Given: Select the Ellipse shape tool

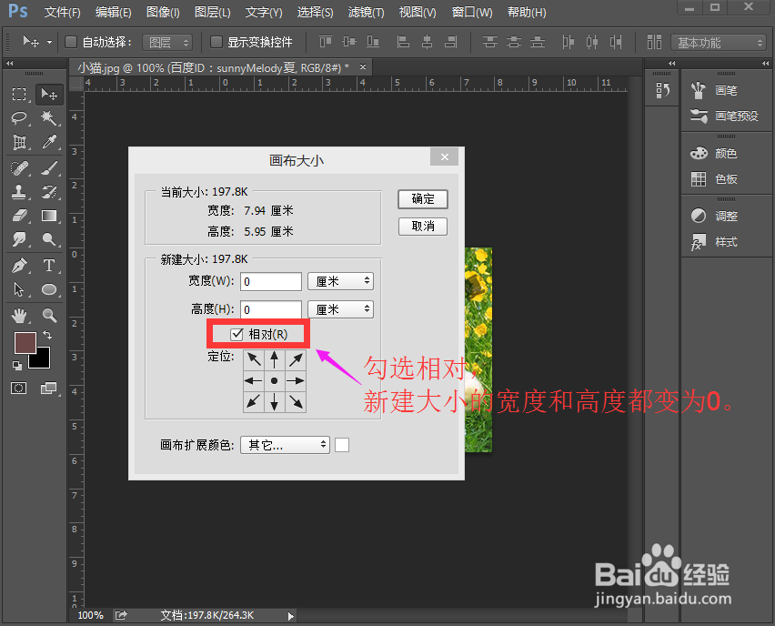Looking at the screenshot, I should pos(49,289).
